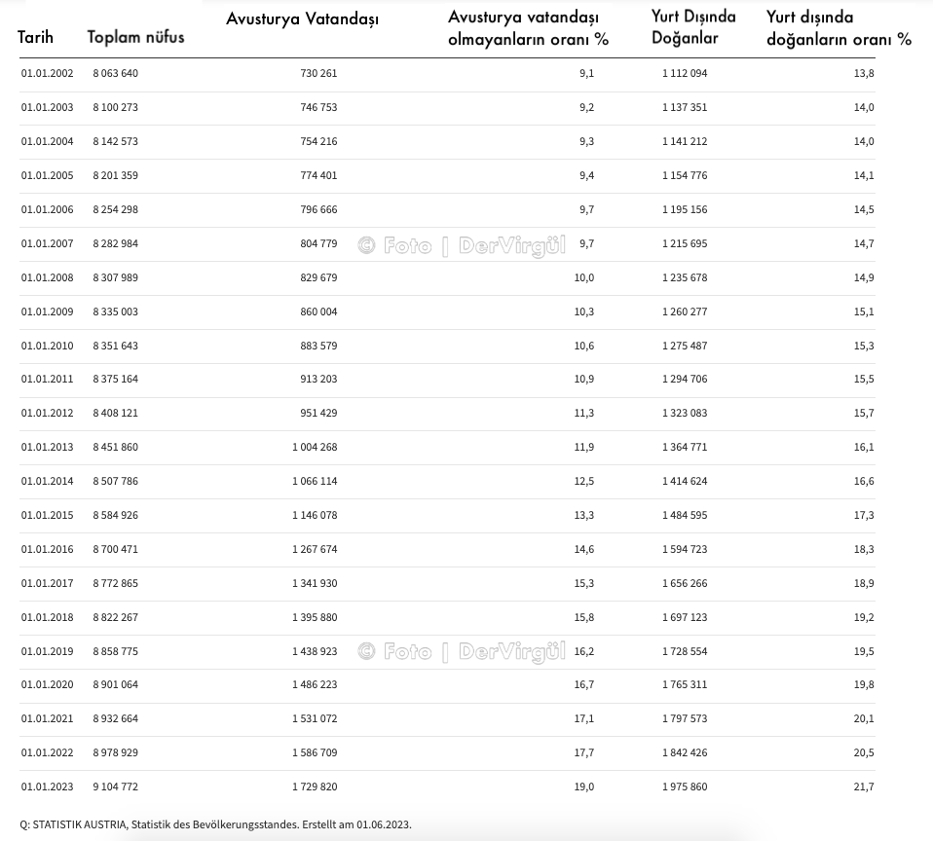Screen dimensions: 933x841
Task: Click the value 1 004 268
Action: click(x=315, y=447)
